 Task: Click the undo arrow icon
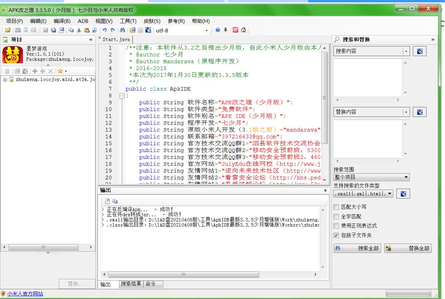[104, 30]
